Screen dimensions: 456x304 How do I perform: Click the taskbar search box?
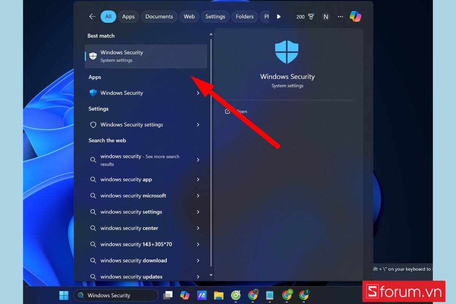[116, 295]
